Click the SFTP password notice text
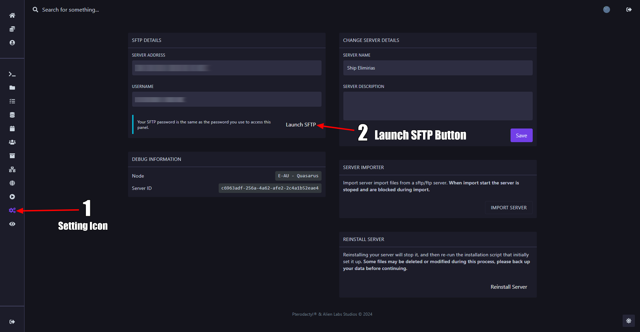The width and height of the screenshot is (640, 332). 204,124
